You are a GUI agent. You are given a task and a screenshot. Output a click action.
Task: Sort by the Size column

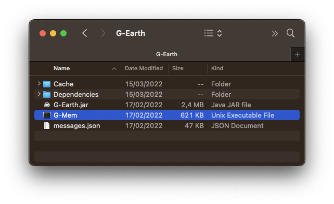(177, 68)
